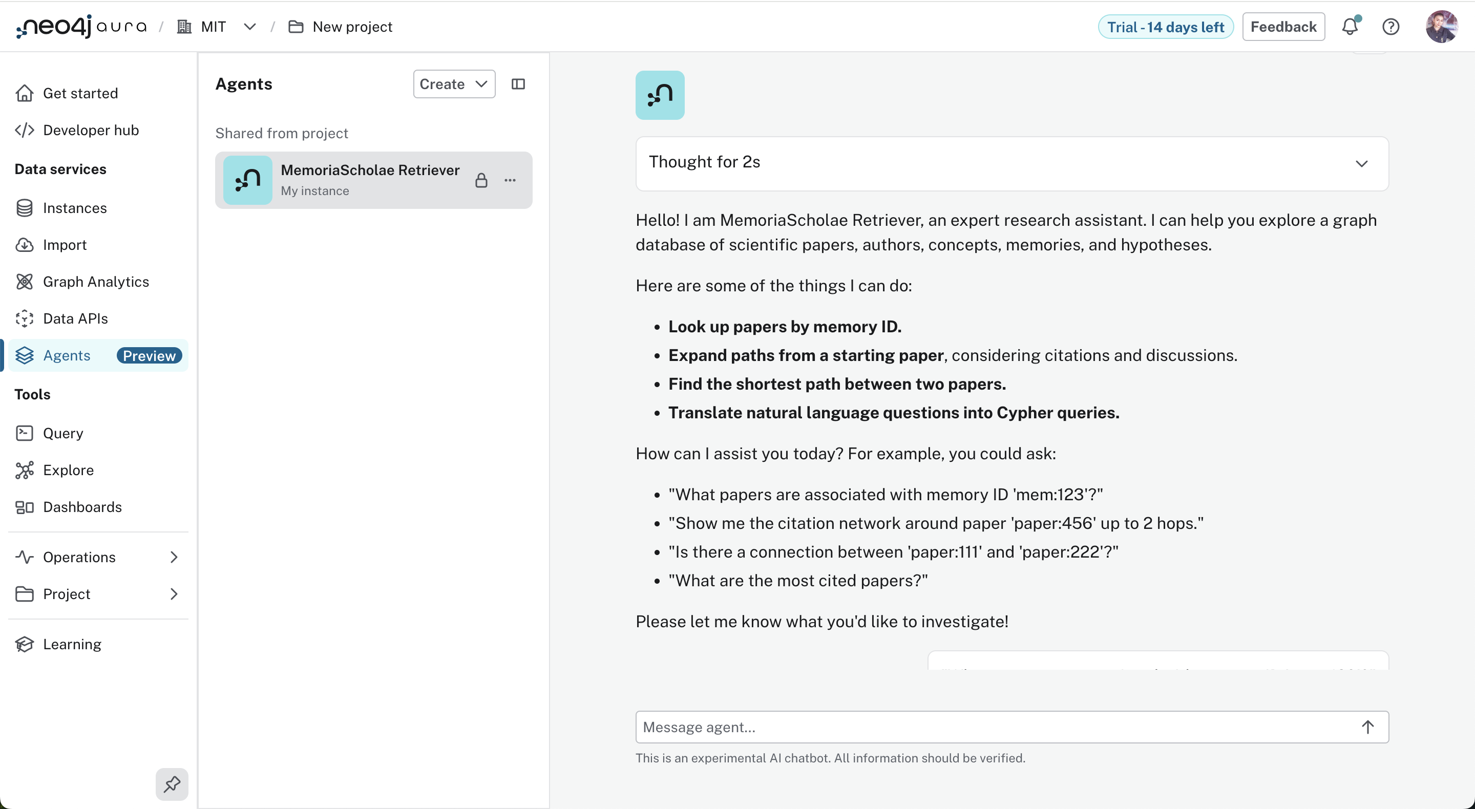Viewport: 1475px width, 809px height.
Task: Click the send message arrow icon
Action: click(x=1367, y=727)
